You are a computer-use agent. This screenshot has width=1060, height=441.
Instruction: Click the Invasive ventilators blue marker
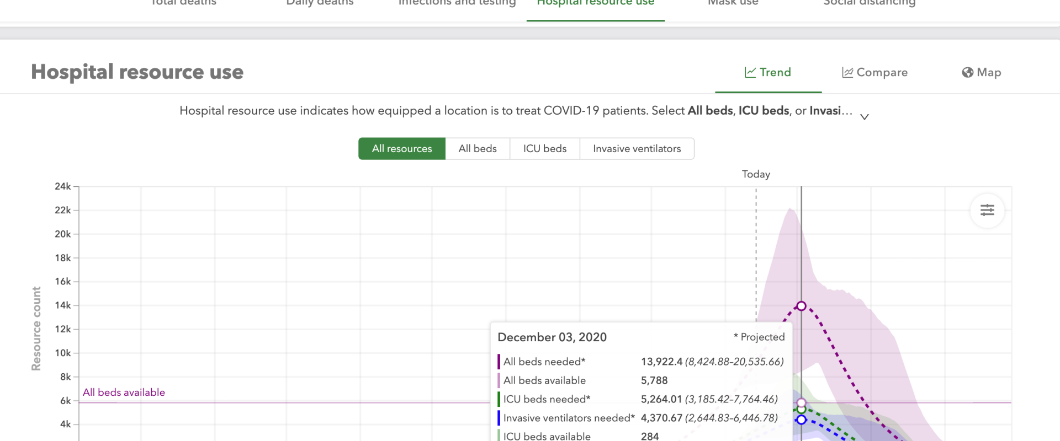pyautogui.click(x=801, y=420)
